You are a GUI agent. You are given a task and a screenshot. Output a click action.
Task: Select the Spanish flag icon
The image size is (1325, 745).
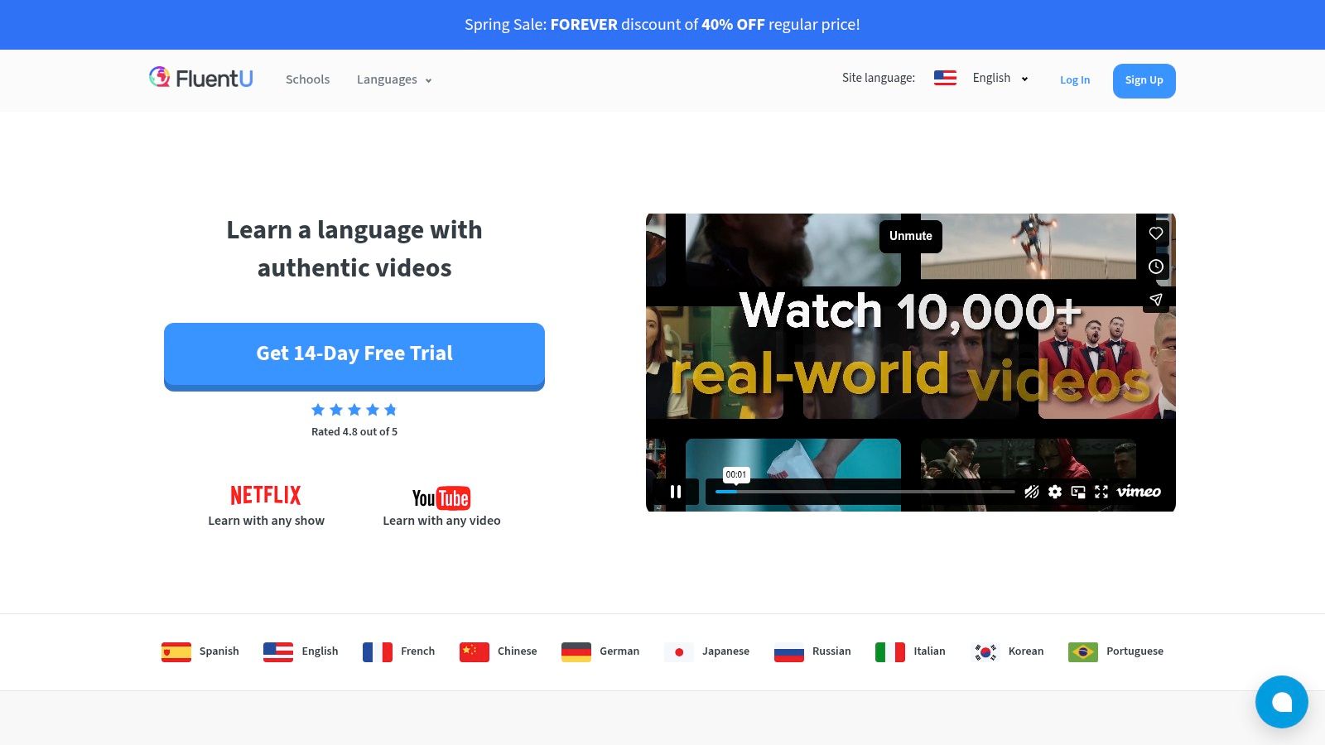(x=176, y=652)
